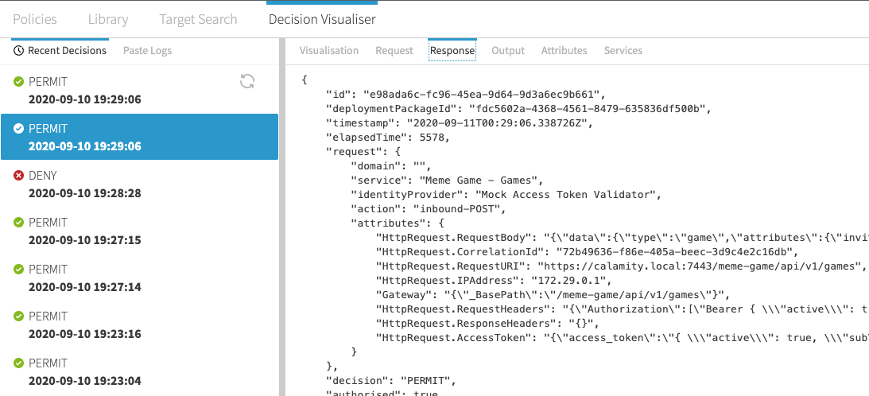This screenshot has height=396, width=869.
Task: Select the Decision Visualiser tab
Action: (322, 19)
